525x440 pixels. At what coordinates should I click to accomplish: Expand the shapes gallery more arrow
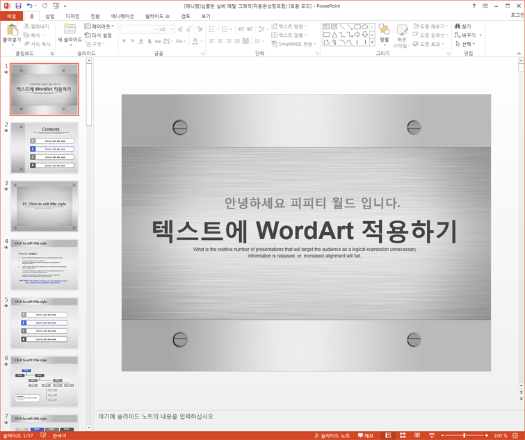pyautogui.click(x=372, y=42)
